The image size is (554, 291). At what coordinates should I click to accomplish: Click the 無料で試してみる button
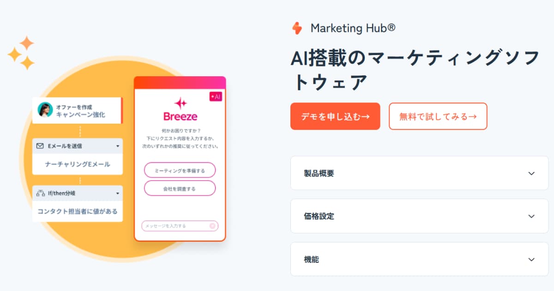438,116
